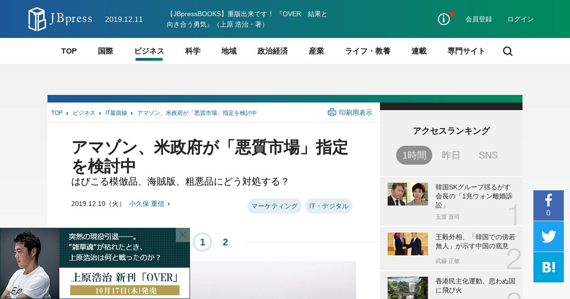Breadcrumb: go to ビジネス
Viewport: 570px width, 299px height.
tap(84, 113)
